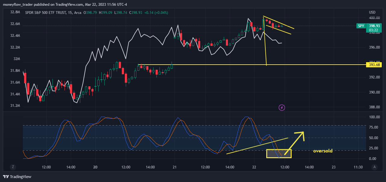Click the date label 20 on time axis
Viewport: 386px width, 182px height.
pos(95,167)
